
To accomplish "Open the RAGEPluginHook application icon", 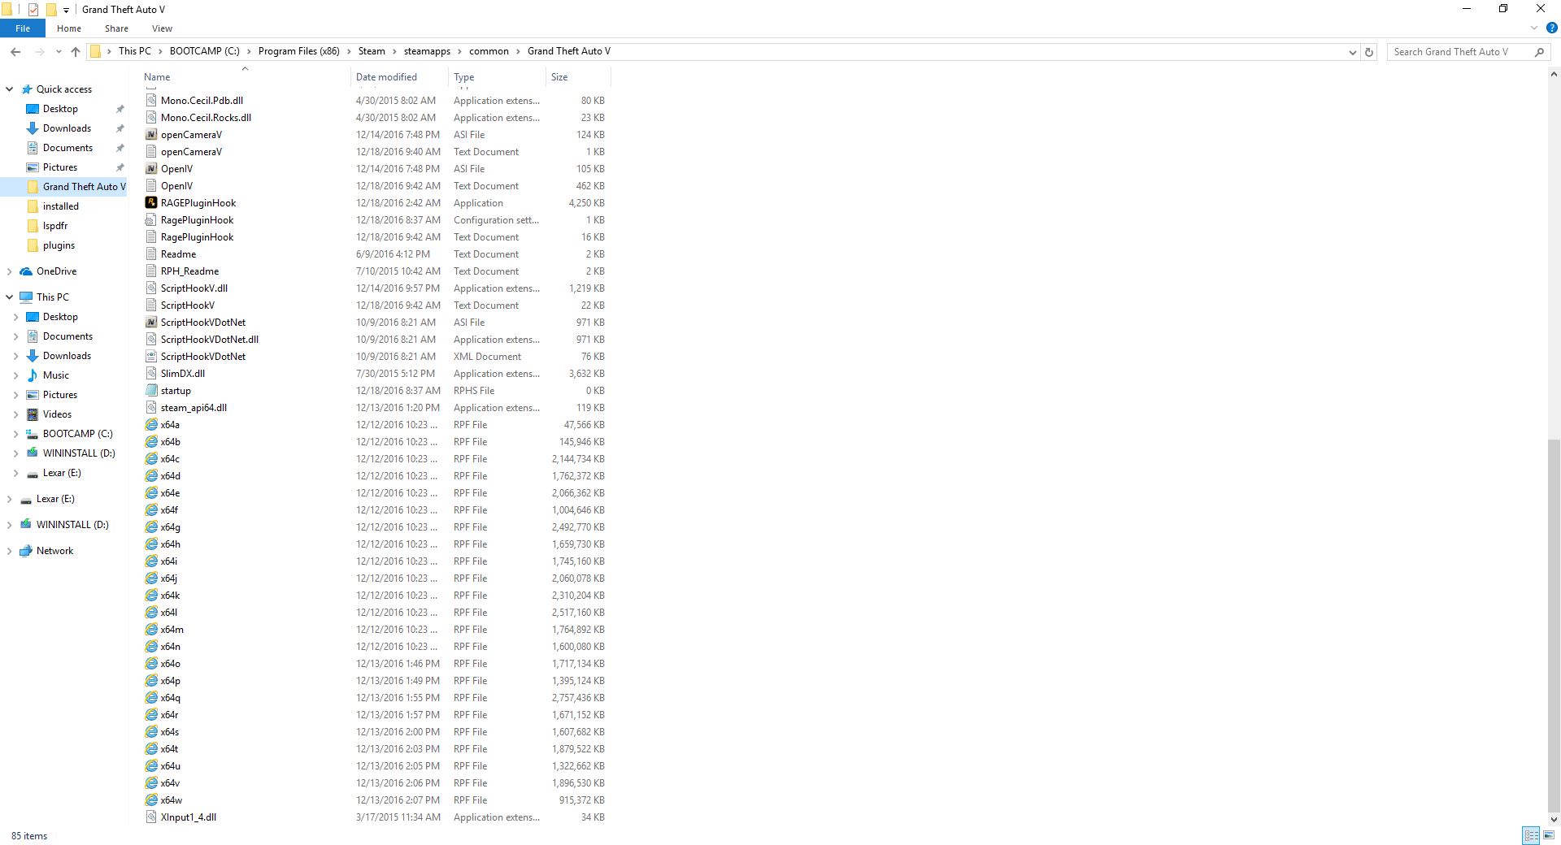I will pyautogui.click(x=151, y=203).
